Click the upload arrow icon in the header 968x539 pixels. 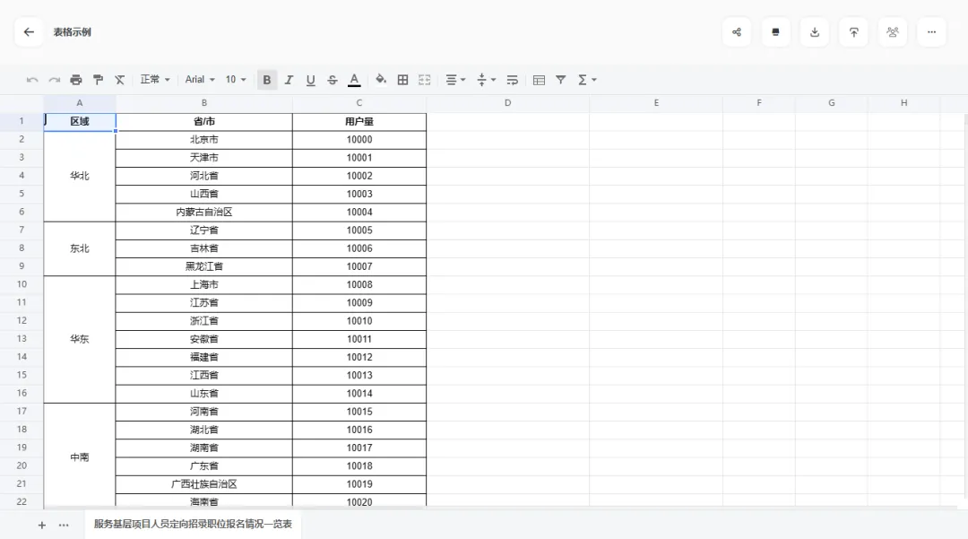[x=854, y=32]
